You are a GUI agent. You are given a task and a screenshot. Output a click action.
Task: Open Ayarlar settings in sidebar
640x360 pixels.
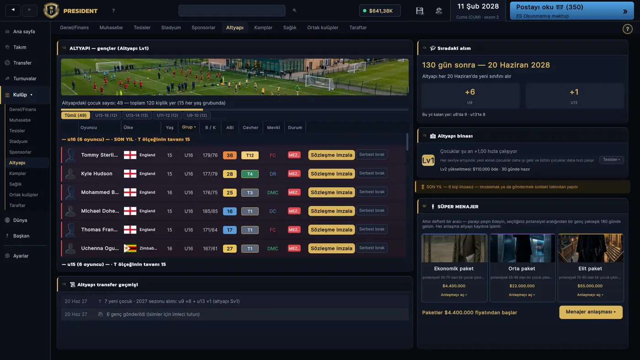point(21,256)
